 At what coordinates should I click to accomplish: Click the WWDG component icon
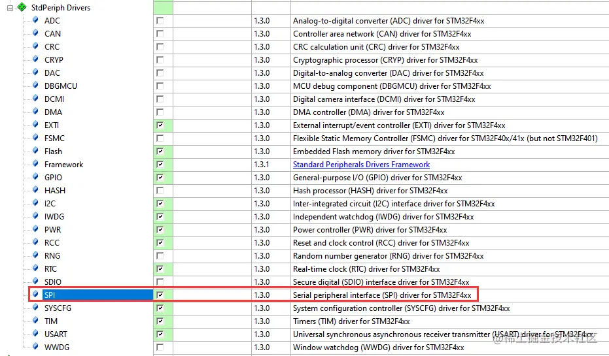pos(35,346)
